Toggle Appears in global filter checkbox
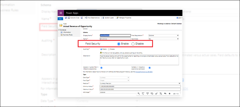The width and height of the screenshot is (240, 107). (x=101, y=68)
